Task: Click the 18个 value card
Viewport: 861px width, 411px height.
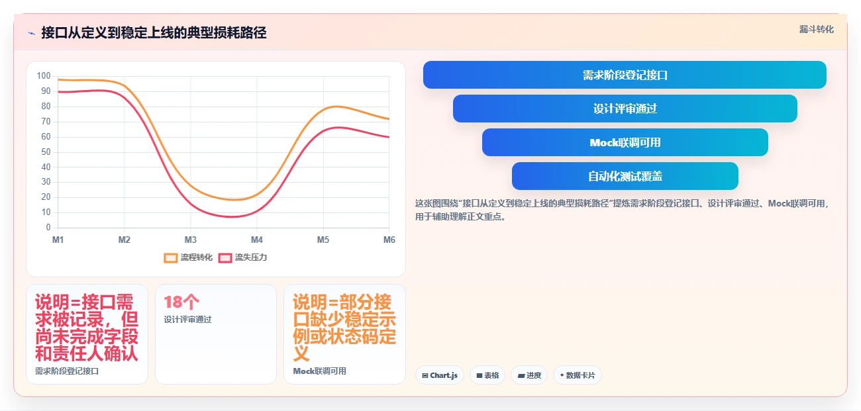Action: tap(216, 334)
